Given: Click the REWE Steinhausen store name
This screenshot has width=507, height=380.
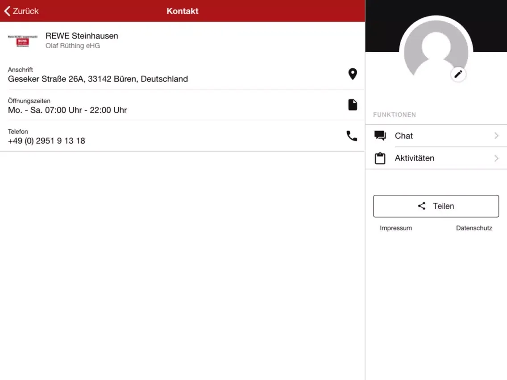Looking at the screenshot, I should (x=82, y=36).
